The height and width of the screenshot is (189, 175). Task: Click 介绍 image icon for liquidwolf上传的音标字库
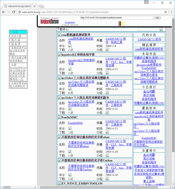click(x=107, y=73)
